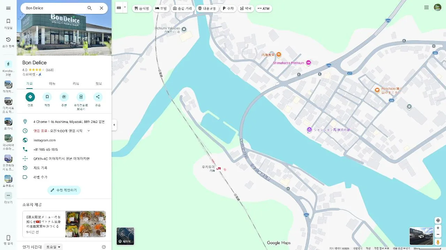This screenshot has width=446, height=250.
Task: Open the keyboard input tool dropdown arrow
Action: click(x=125, y=7)
